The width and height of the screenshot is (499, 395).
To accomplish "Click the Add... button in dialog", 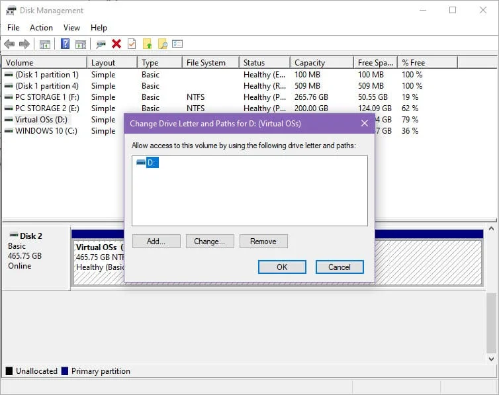I will [x=156, y=241].
